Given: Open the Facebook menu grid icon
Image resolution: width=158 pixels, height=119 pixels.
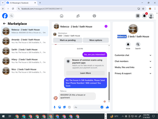Looking at the screenshot, I should point(138,16).
